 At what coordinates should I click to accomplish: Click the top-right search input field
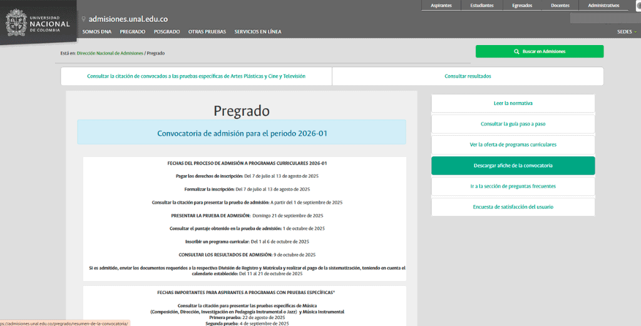click(x=604, y=18)
